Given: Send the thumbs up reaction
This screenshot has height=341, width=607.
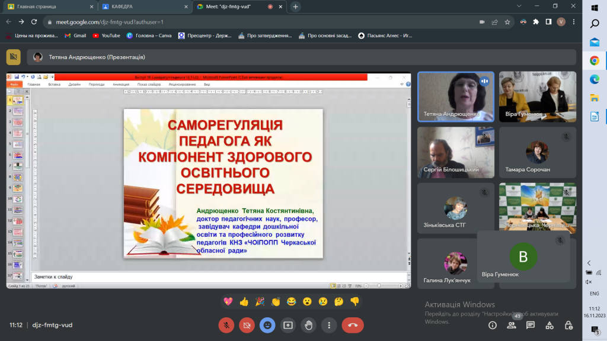Looking at the screenshot, I should (244, 301).
